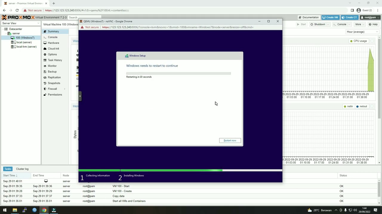Toggle Chrome side panel icon
Viewport: 382px width, 214px height.
pos(352,10)
